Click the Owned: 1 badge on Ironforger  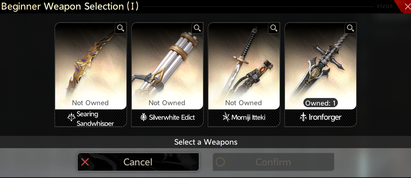(x=320, y=103)
